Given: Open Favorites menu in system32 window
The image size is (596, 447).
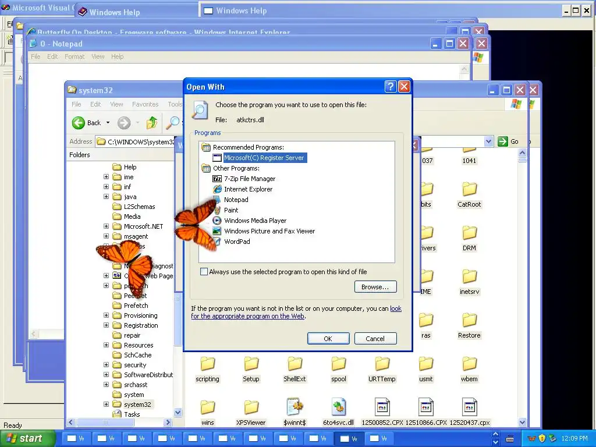Looking at the screenshot, I should pos(145,104).
